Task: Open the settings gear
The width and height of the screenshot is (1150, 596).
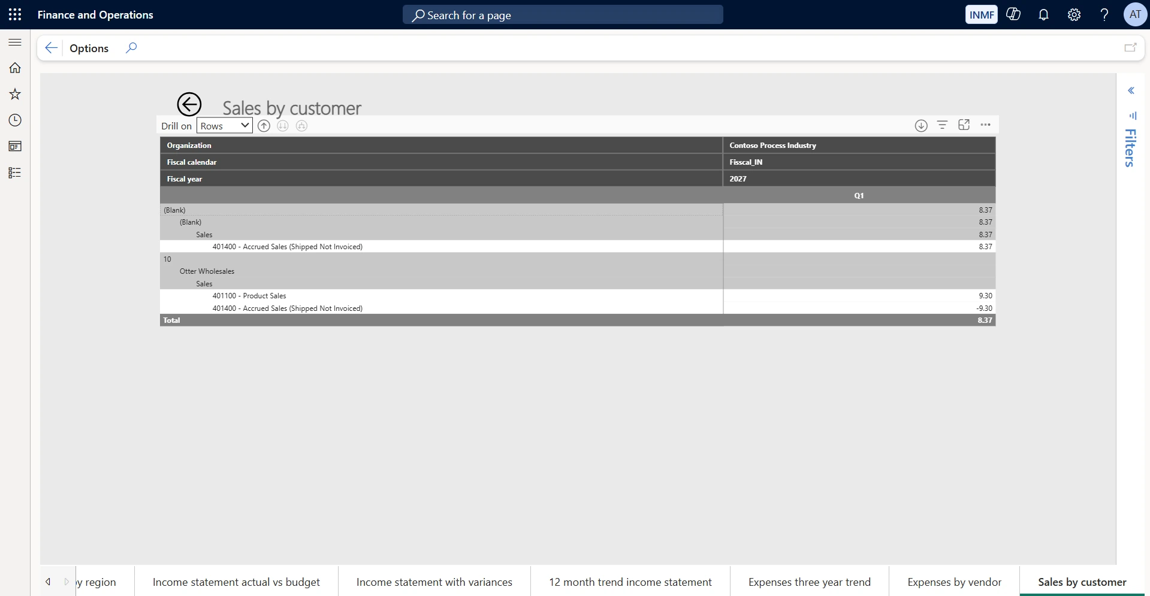Action: click(x=1074, y=14)
